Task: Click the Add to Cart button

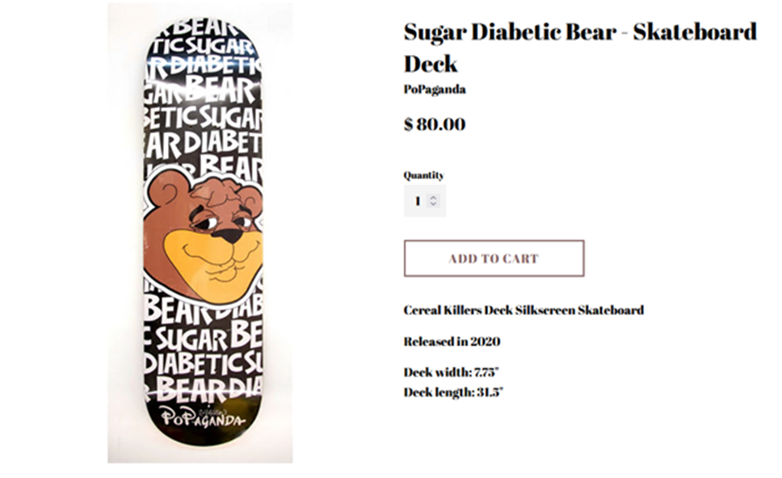Action: pos(494,258)
